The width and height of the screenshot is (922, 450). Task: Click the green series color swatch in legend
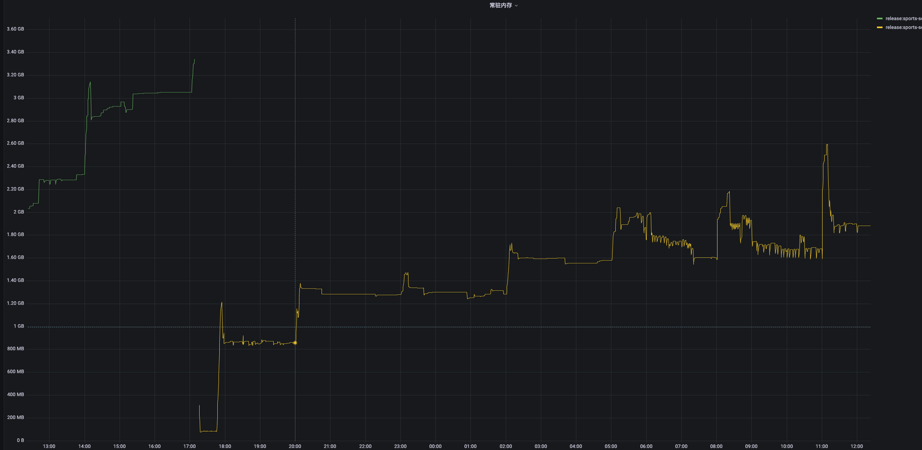pyautogui.click(x=880, y=18)
